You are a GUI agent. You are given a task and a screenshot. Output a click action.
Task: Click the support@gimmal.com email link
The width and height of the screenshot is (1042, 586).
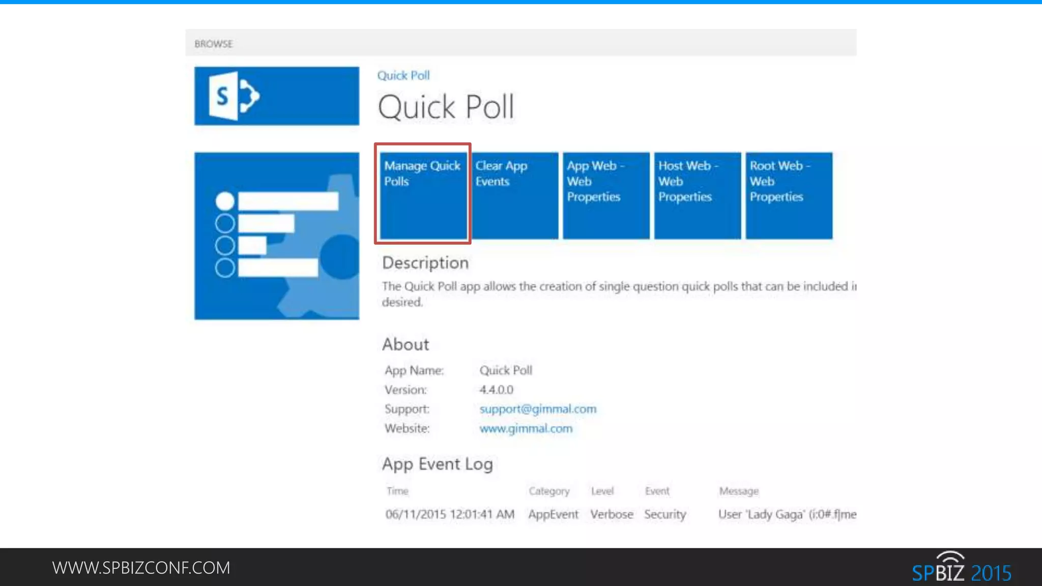537,409
